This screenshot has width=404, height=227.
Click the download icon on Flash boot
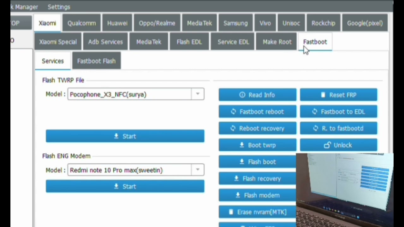242,161
